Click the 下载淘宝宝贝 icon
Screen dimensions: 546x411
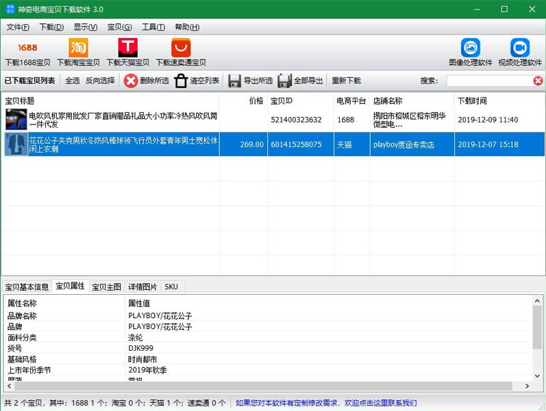coord(78,48)
